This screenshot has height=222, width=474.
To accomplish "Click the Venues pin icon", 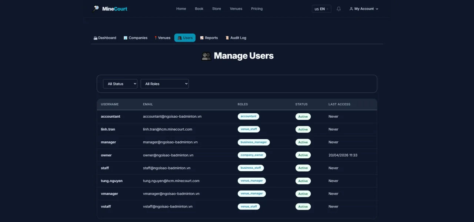I will [156, 38].
